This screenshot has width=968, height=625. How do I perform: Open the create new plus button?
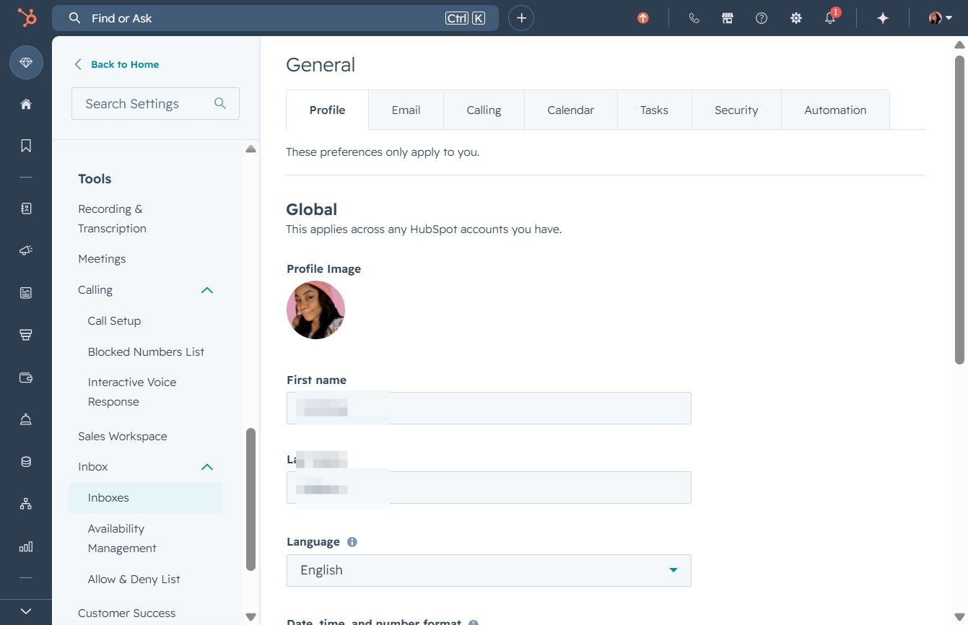pyautogui.click(x=521, y=18)
